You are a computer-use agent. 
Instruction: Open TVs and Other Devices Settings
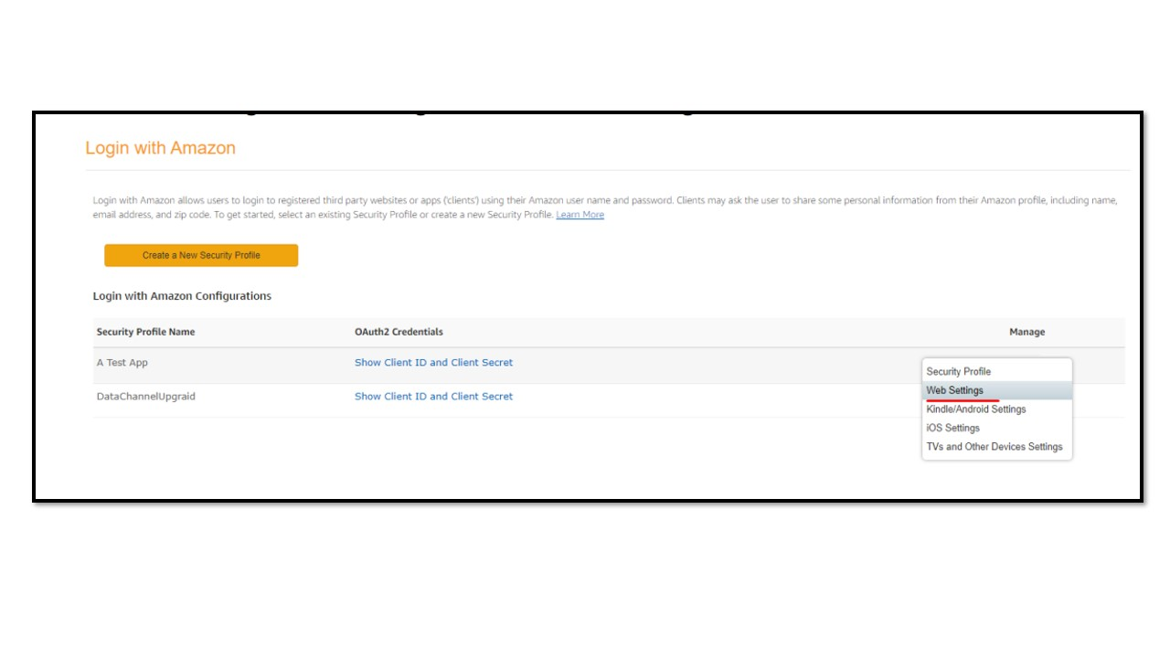pos(996,447)
